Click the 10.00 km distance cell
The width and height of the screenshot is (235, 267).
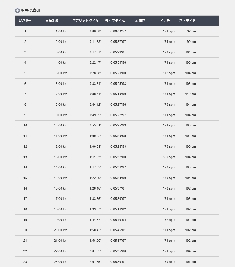coord(61,126)
